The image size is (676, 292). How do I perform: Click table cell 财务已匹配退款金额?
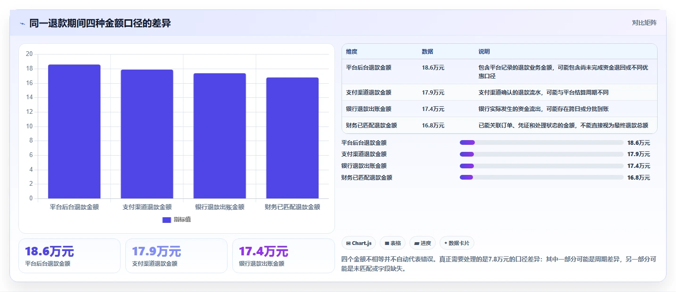371,126
